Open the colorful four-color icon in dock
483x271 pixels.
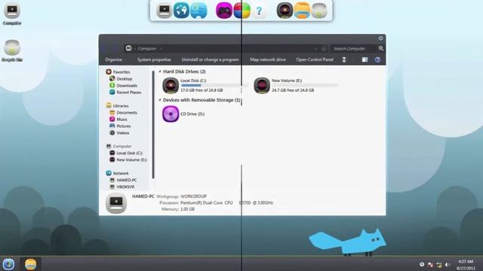point(241,11)
